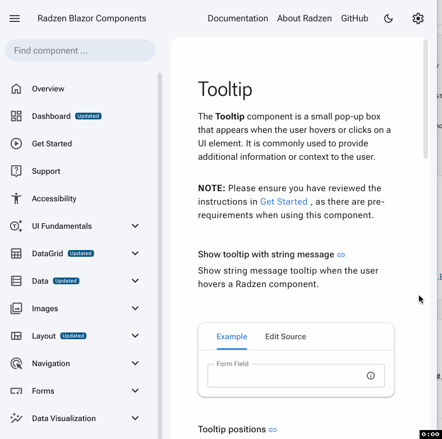Viewport: 442px width, 439px height.
Task: Open the Documentation header link
Action: pyautogui.click(x=238, y=19)
